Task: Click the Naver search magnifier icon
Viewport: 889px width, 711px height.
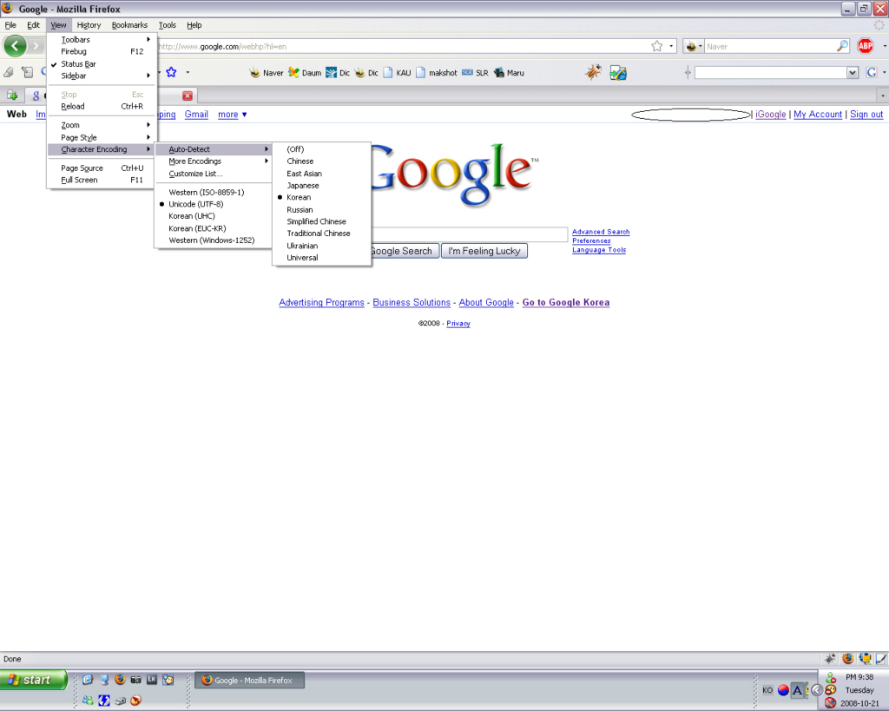Action: coord(842,47)
